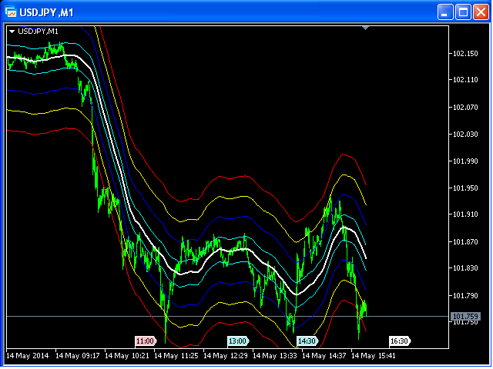493x369 pixels.
Task: Click the 14 May 15:41 time label
Action: tap(373, 356)
